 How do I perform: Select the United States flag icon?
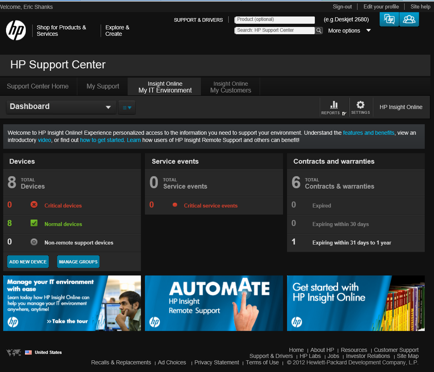(28, 352)
